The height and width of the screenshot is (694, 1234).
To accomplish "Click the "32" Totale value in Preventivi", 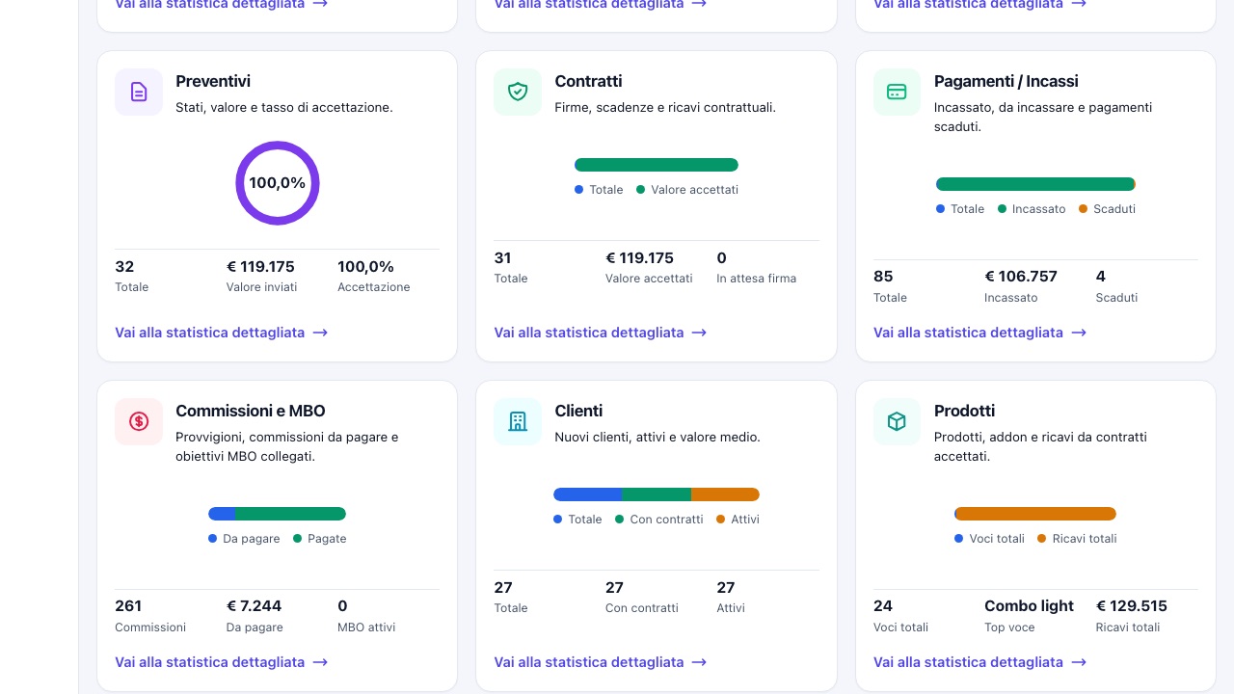I will (124, 267).
